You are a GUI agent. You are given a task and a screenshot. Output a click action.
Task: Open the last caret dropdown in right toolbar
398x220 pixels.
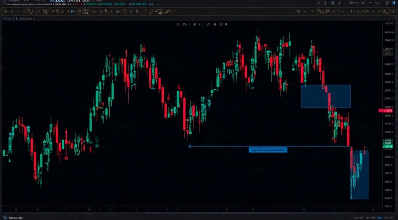[379, 11]
